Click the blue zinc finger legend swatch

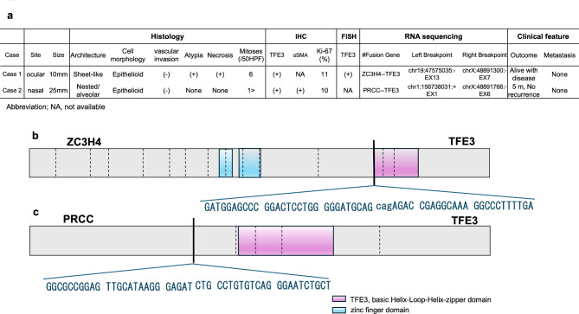tap(339, 311)
